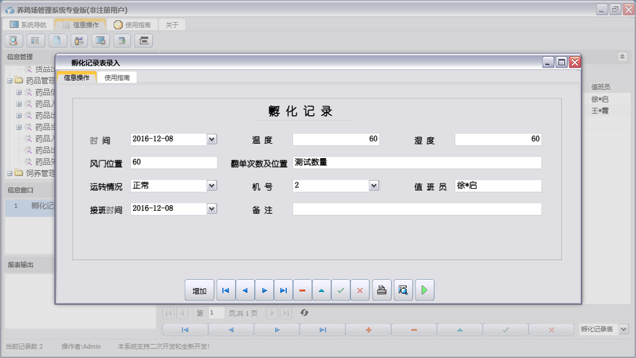Click the refresh icon beside page navigation
This screenshot has height=358, width=636.
[304, 313]
